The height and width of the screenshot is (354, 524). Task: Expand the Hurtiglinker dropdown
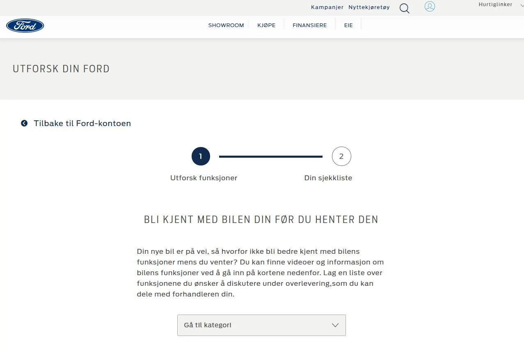tap(499, 5)
